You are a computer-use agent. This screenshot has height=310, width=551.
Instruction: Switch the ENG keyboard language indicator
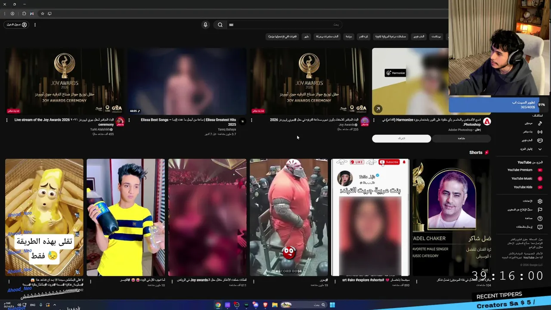[33, 305]
